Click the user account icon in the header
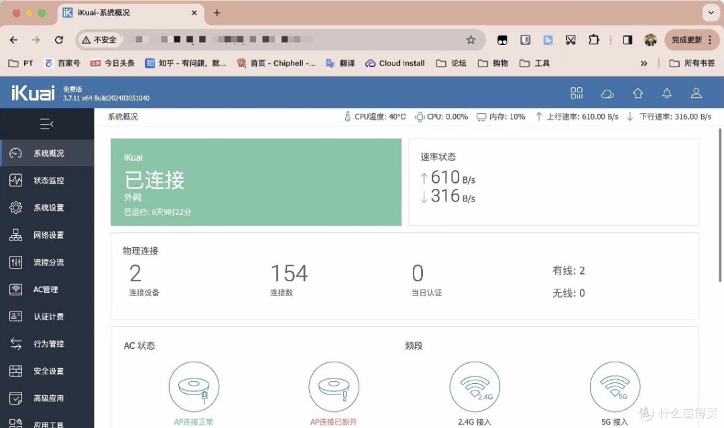724x428 pixels. click(x=696, y=93)
